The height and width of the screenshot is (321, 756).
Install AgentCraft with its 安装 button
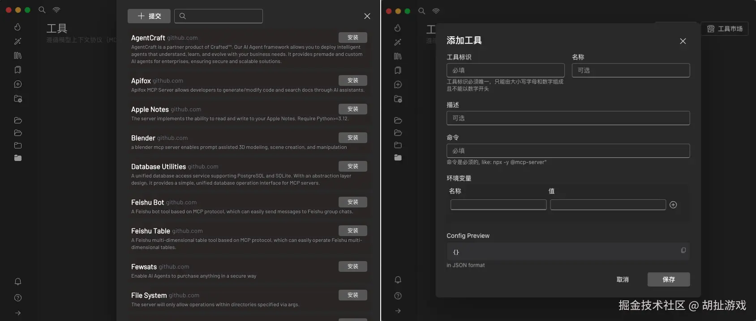click(353, 38)
